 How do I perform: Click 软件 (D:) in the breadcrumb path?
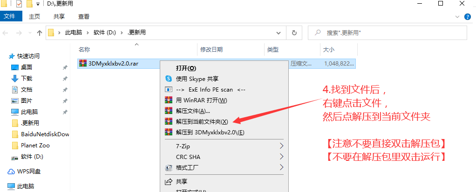click(105, 33)
